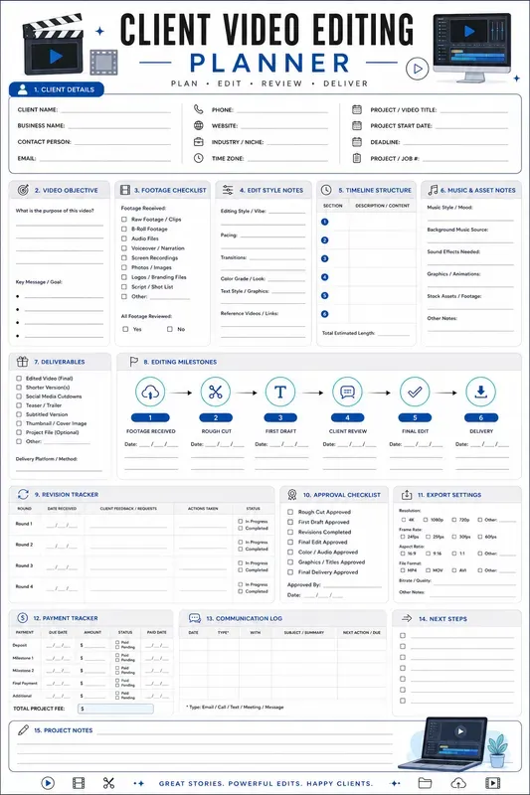Click the pencil icon in Project Notes
530x795 pixels.
[x=23, y=729]
